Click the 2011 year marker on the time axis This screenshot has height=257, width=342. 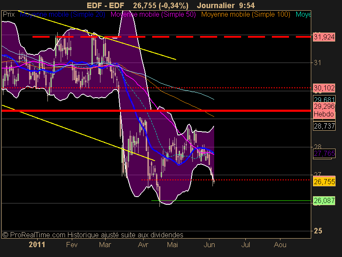37,245
